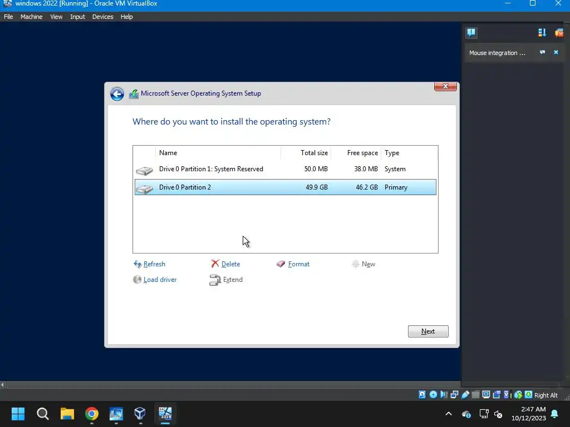570x427 pixels.
Task: Open the Windows Start menu
Action: click(x=18, y=414)
